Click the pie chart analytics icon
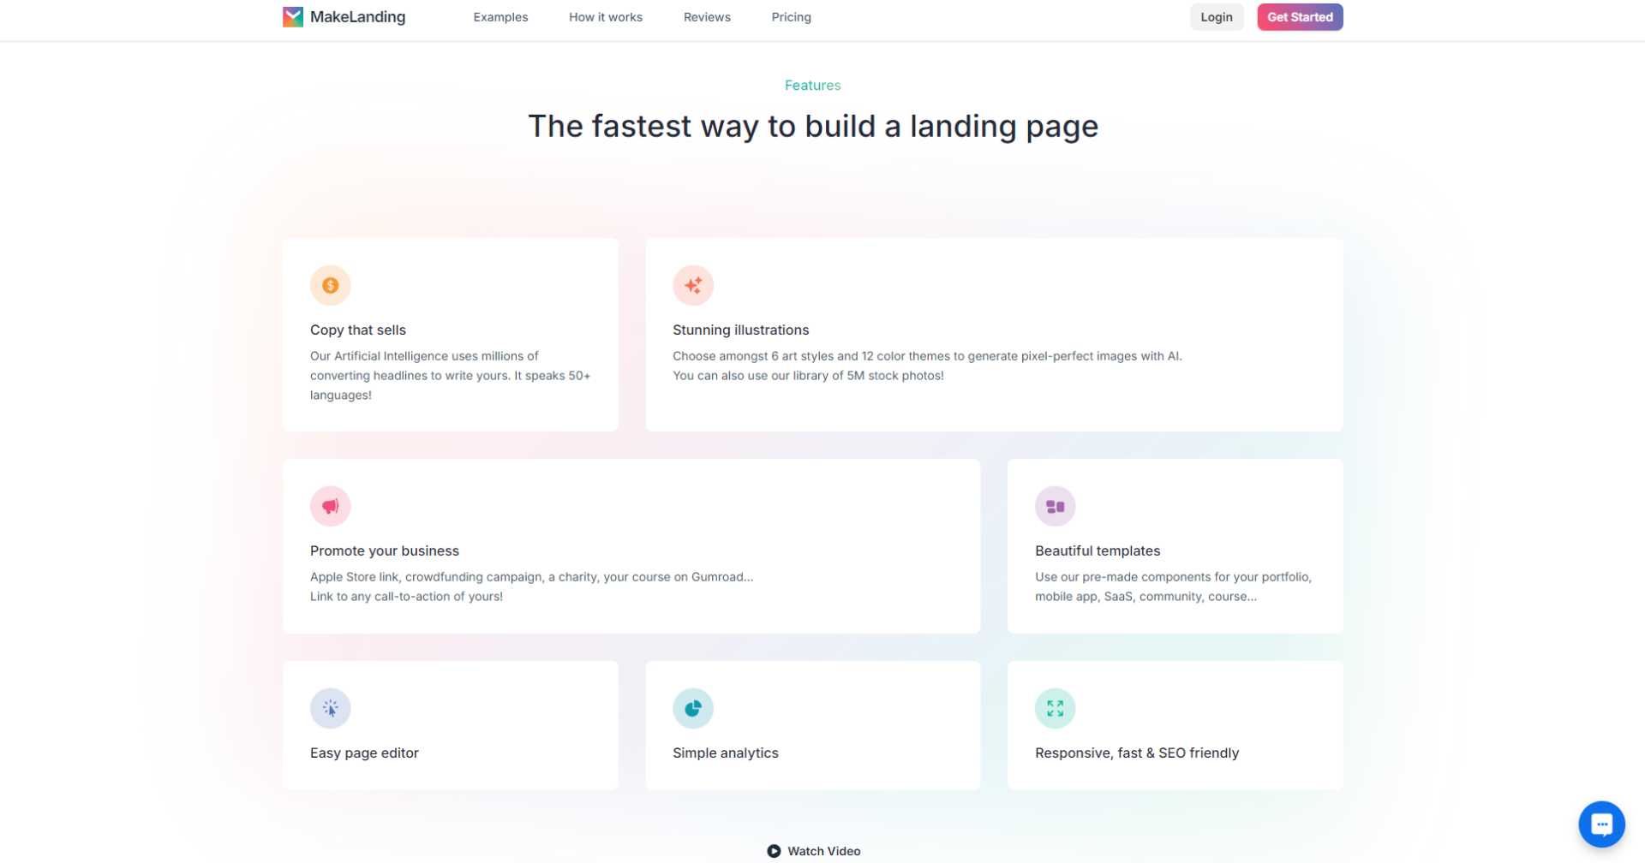The width and height of the screenshot is (1645, 863). click(x=692, y=708)
